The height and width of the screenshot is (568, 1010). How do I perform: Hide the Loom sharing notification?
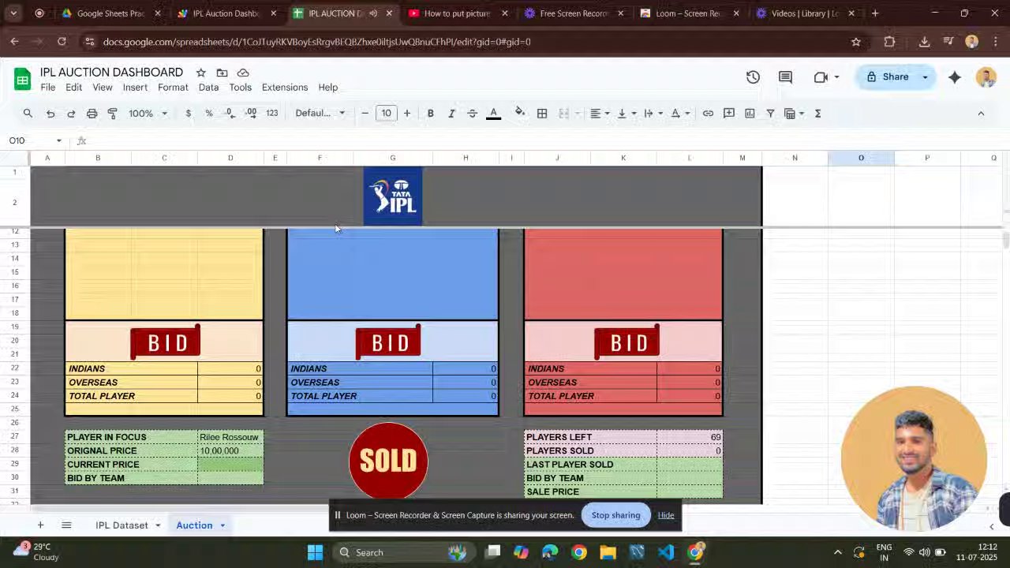click(666, 515)
